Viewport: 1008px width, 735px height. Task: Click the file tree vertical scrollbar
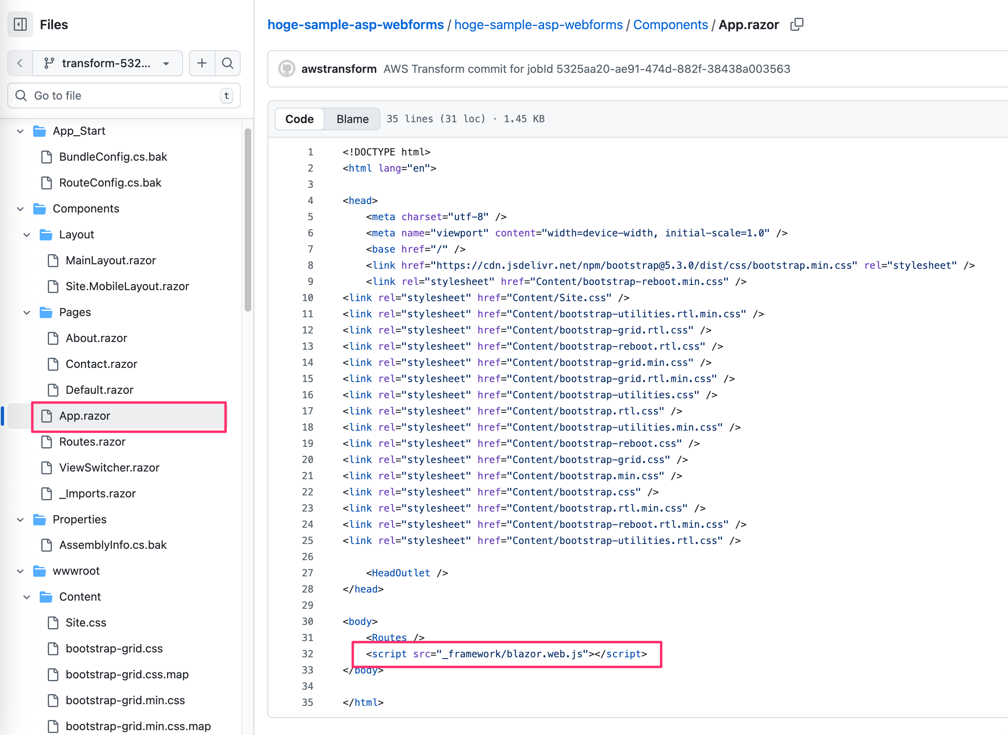(248, 220)
